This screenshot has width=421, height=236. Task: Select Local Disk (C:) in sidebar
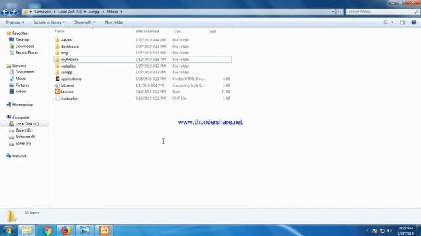click(27, 124)
